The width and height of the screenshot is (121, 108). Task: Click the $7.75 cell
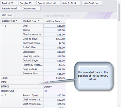tap(54, 65)
